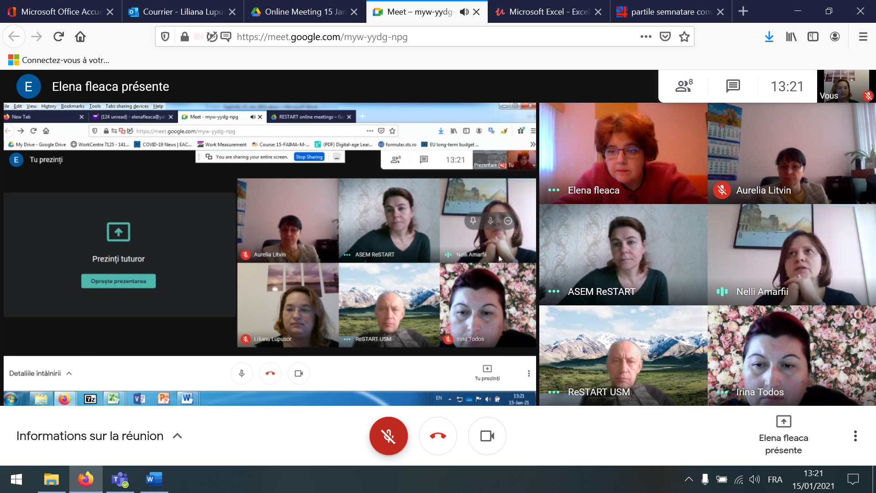Open taskbar clock 13:21 calendar
This screenshot has height=493, width=876.
pos(813,479)
